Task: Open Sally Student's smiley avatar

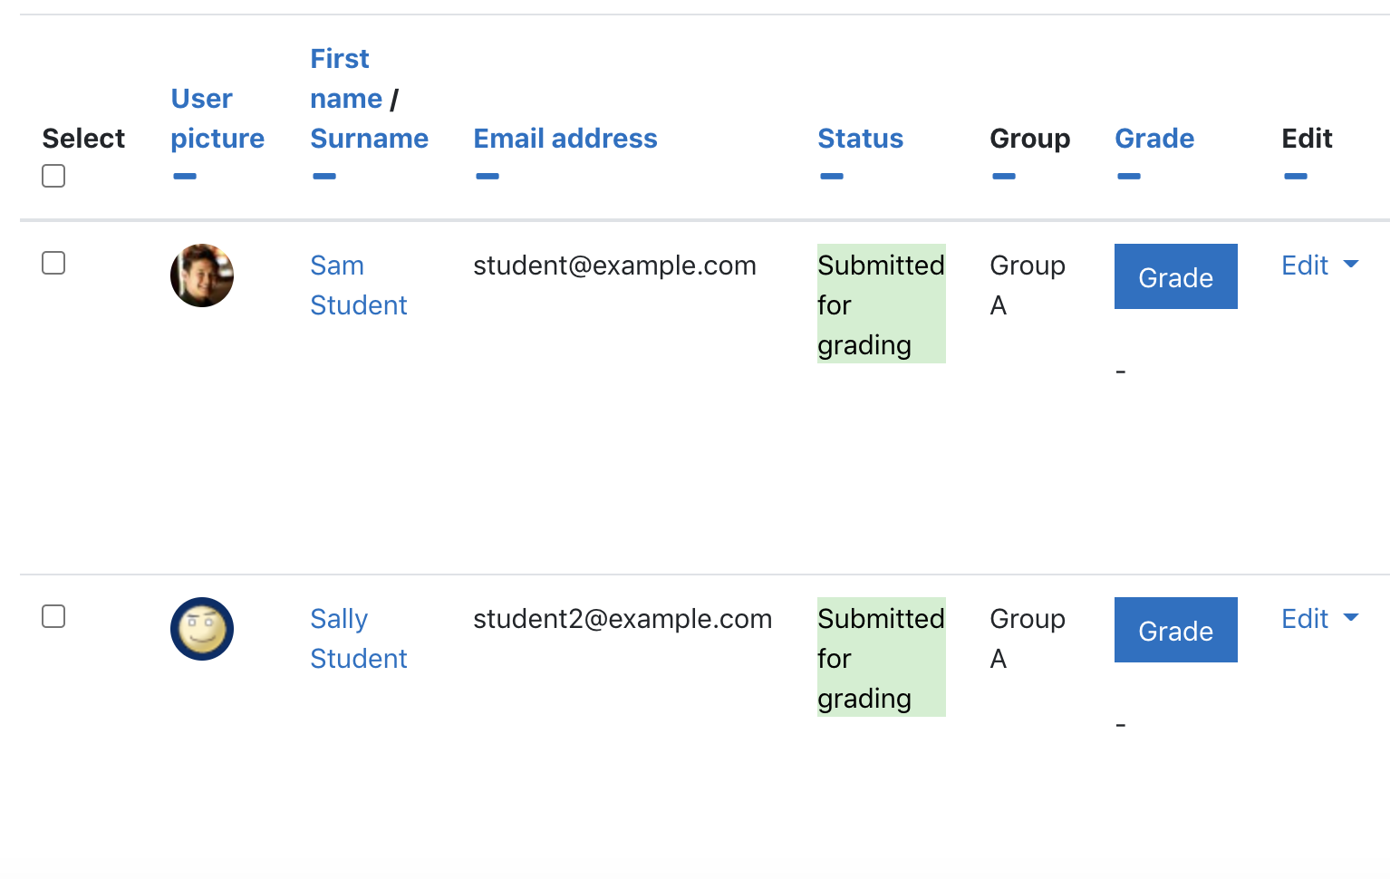Action: tap(202, 629)
